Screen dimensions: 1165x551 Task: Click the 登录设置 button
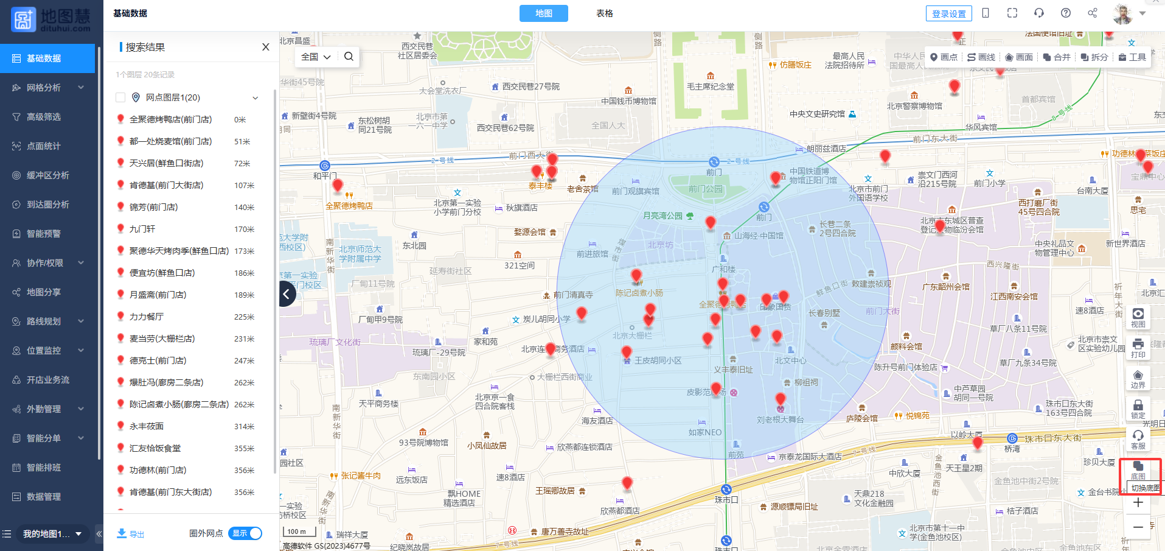(948, 13)
